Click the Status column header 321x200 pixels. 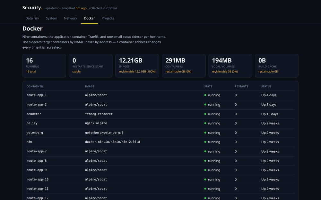click(x=266, y=86)
